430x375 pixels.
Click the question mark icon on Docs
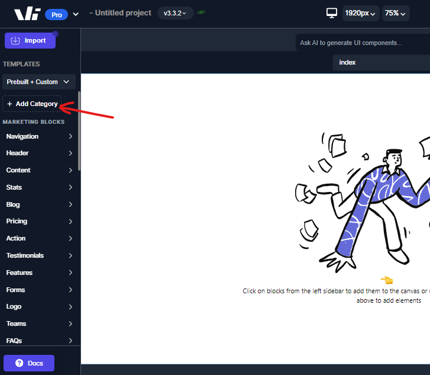click(x=19, y=363)
